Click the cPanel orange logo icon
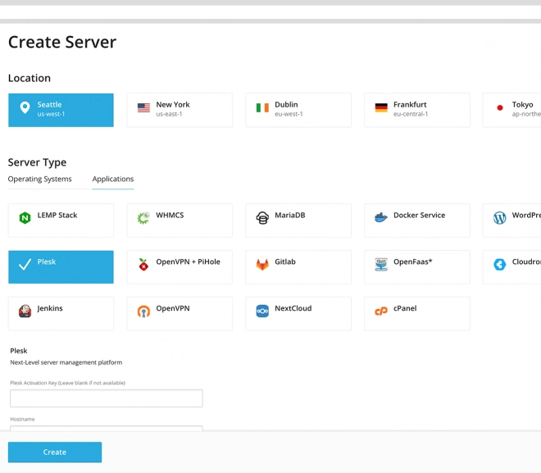 381,312
